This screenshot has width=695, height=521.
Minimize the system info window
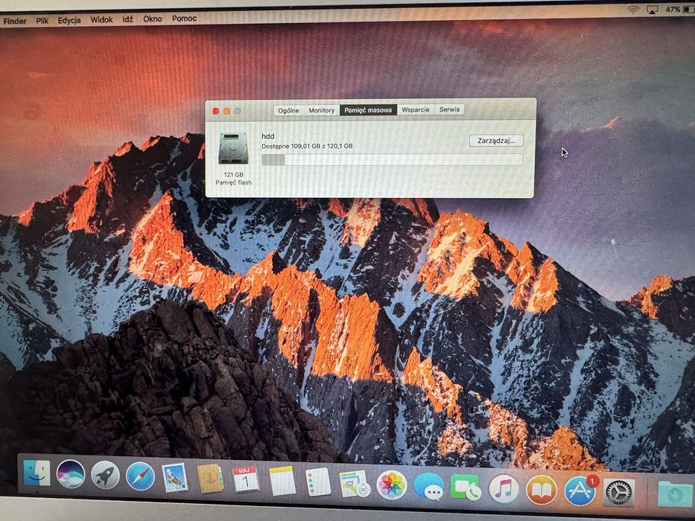pos(226,111)
